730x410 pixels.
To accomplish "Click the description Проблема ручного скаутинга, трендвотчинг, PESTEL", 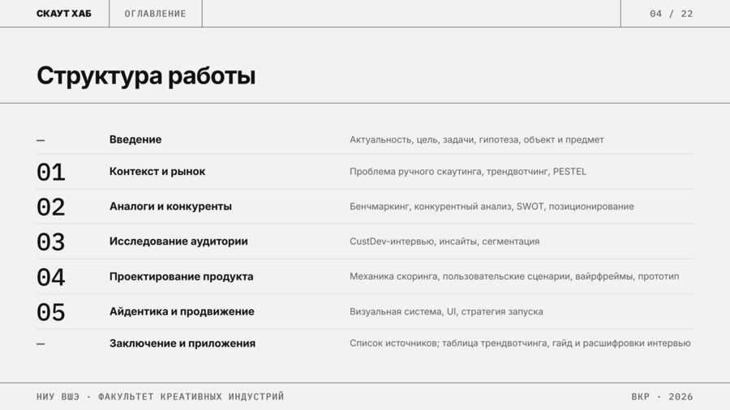I will [x=468, y=172].
